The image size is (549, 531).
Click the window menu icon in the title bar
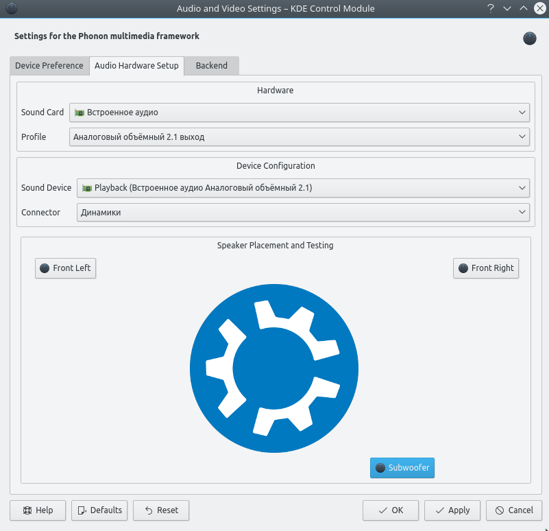pos(12,8)
